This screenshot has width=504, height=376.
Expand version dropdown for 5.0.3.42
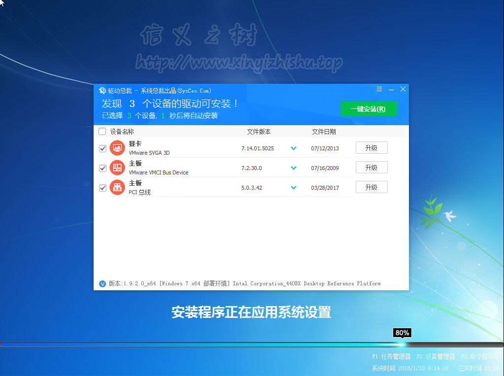[x=294, y=188]
